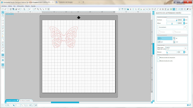Open the cutting mat selection dropdown
Screen dimensions: 193x108
pos(176,48)
